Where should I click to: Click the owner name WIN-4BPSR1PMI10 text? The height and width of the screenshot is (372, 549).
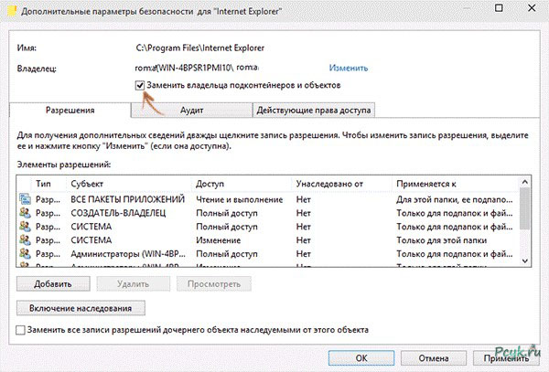[195, 68]
